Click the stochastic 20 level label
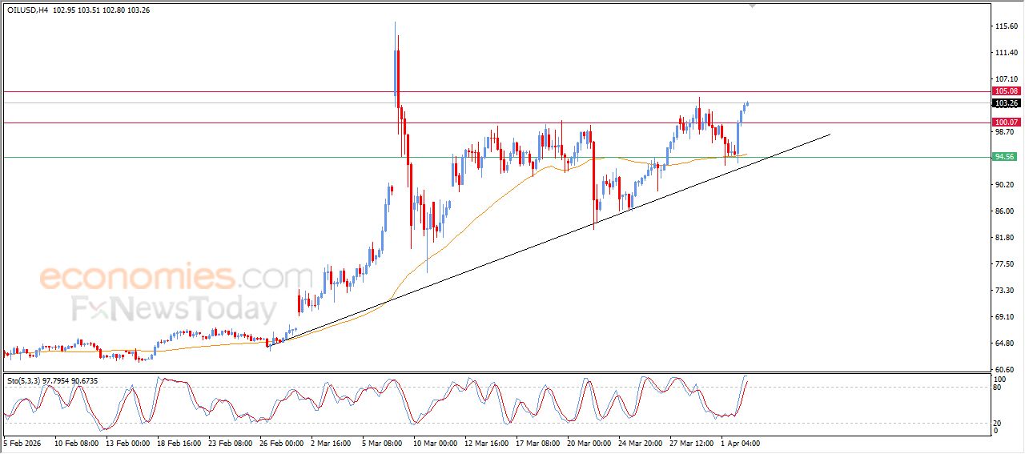The image size is (1025, 454). [x=998, y=422]
